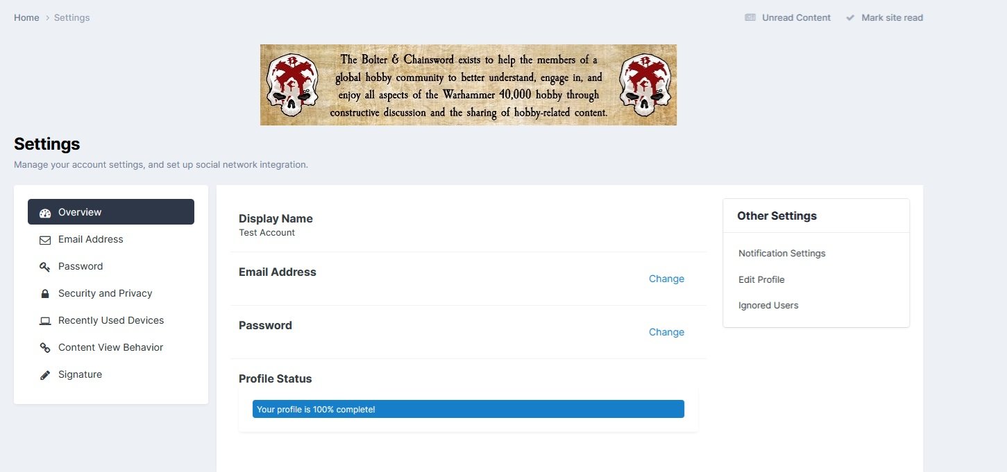Click the profile completion progress bar
Image resolution: width=1007 pixels, height=472 pixels.
468,409
